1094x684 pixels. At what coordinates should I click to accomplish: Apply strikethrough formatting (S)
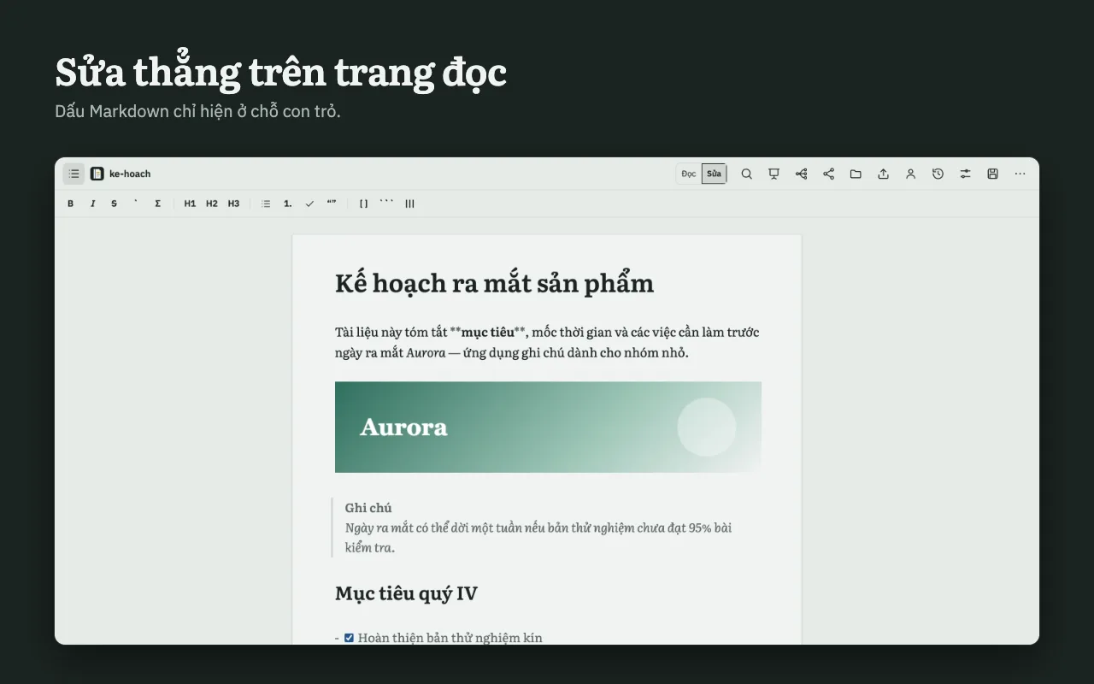coord(115,203)
